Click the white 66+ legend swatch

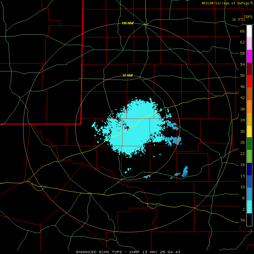click(x=249, y=31)
